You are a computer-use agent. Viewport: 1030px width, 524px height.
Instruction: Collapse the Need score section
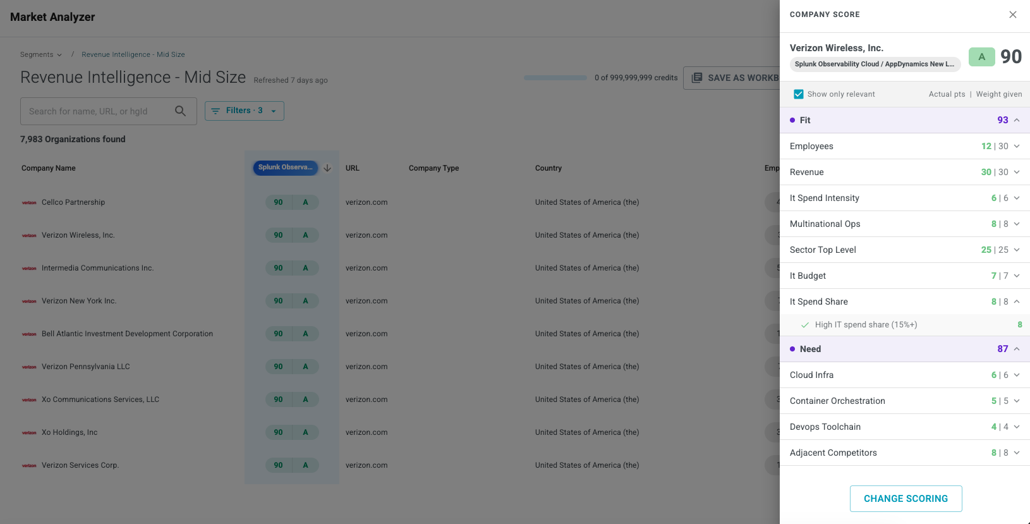tap(1017, 349)
